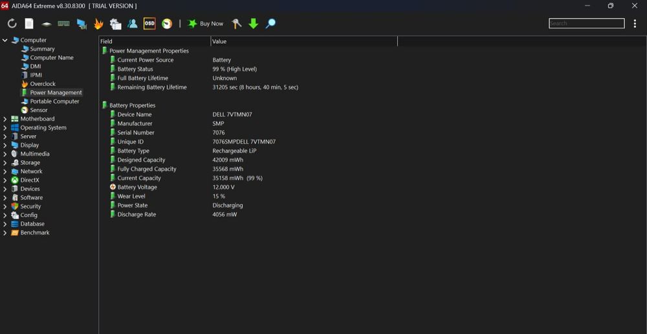The height and width of the screenshot is (334, 647).
Task: Select the Database tree category
Action: click(x=32, y=224)
